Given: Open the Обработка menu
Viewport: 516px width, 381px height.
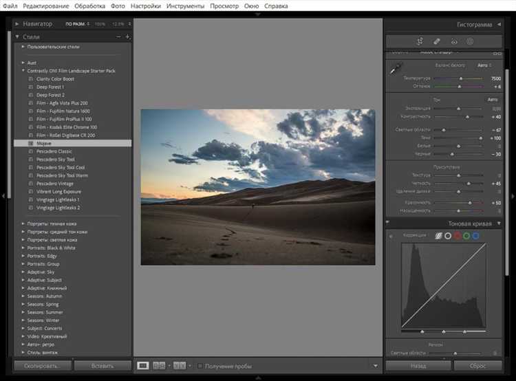Looking at the screenshot, I should pos(90,6).
